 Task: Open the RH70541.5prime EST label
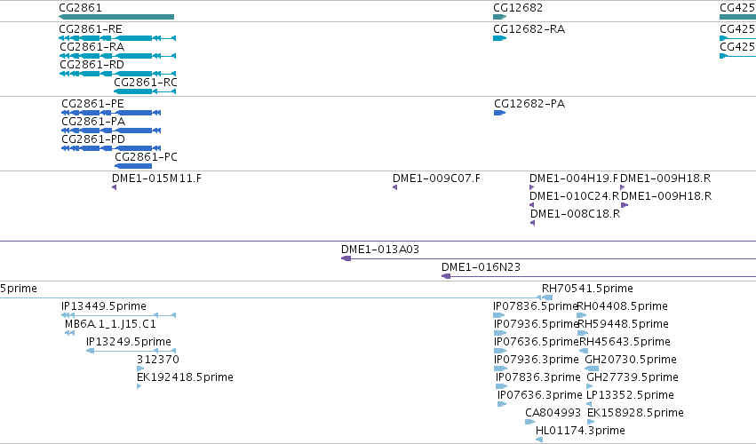[x=587, y=289]
